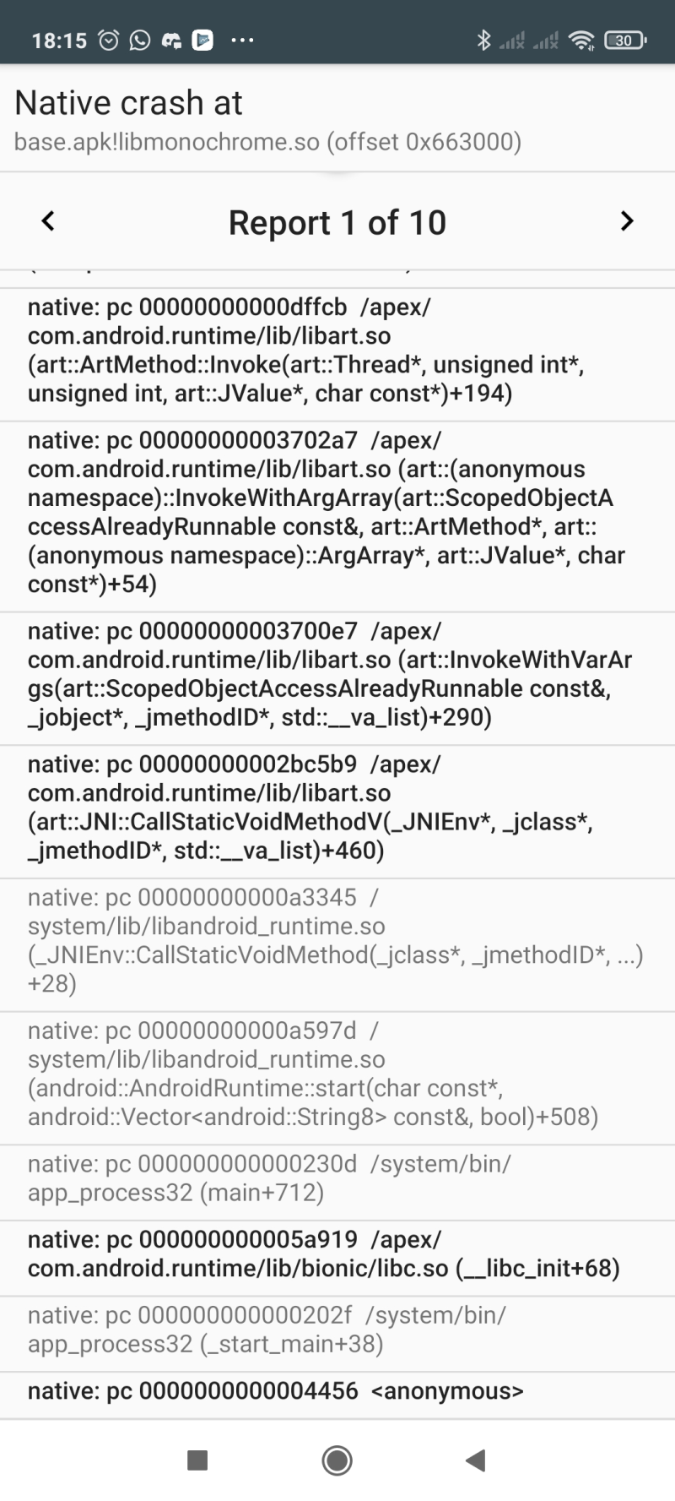Select the InvokeWithVarArgs stack frame

[337, 675]
